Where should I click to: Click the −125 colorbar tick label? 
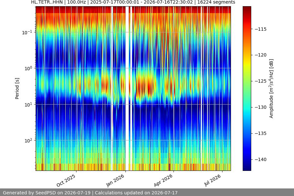(261, 81)
